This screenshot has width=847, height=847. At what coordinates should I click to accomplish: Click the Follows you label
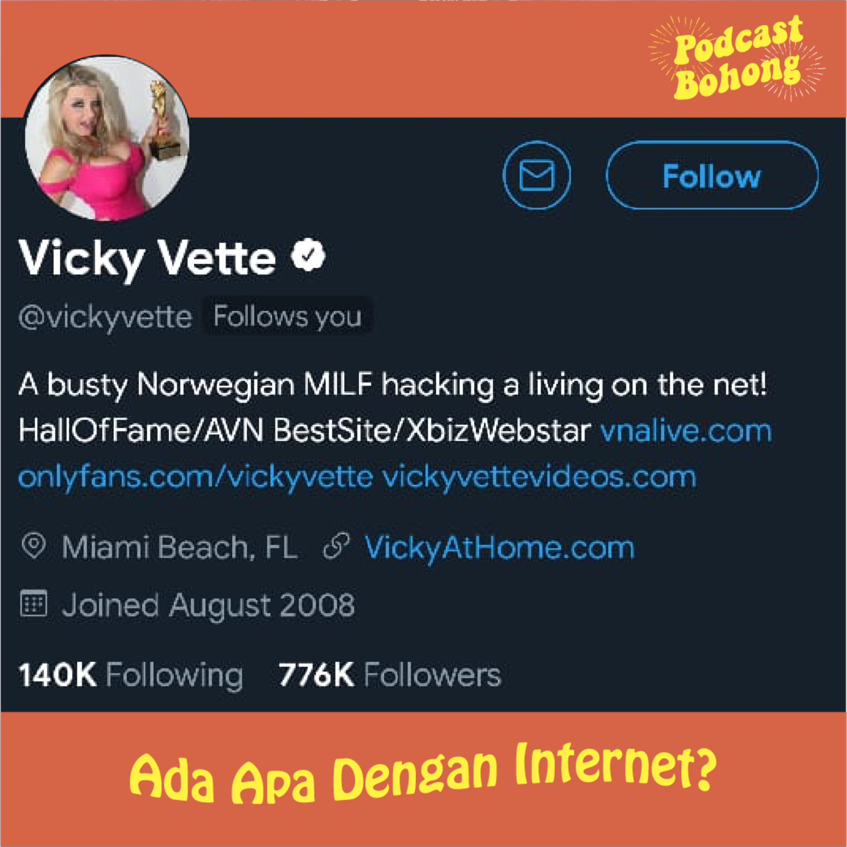click(x=288, y=316)
